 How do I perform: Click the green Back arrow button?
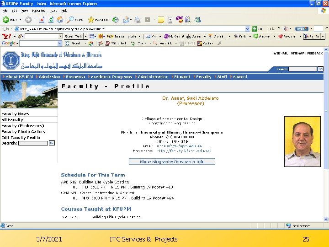tap(6, 20)
